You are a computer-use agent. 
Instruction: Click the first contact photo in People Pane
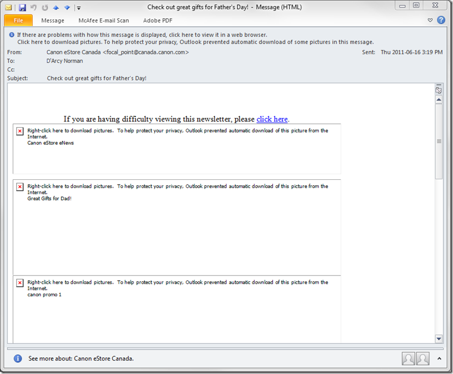[x=408, y=358]
